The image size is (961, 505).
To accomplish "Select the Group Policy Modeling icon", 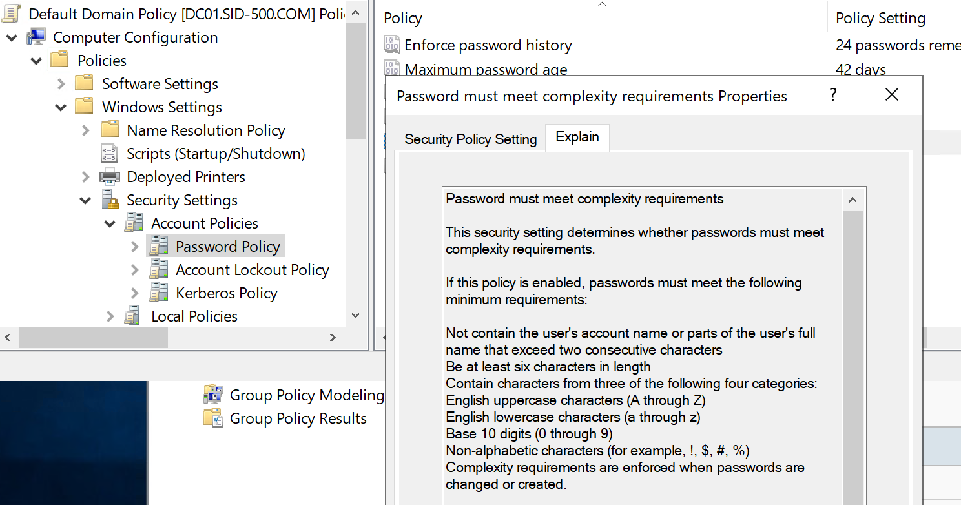I will [x=214, y=395].
